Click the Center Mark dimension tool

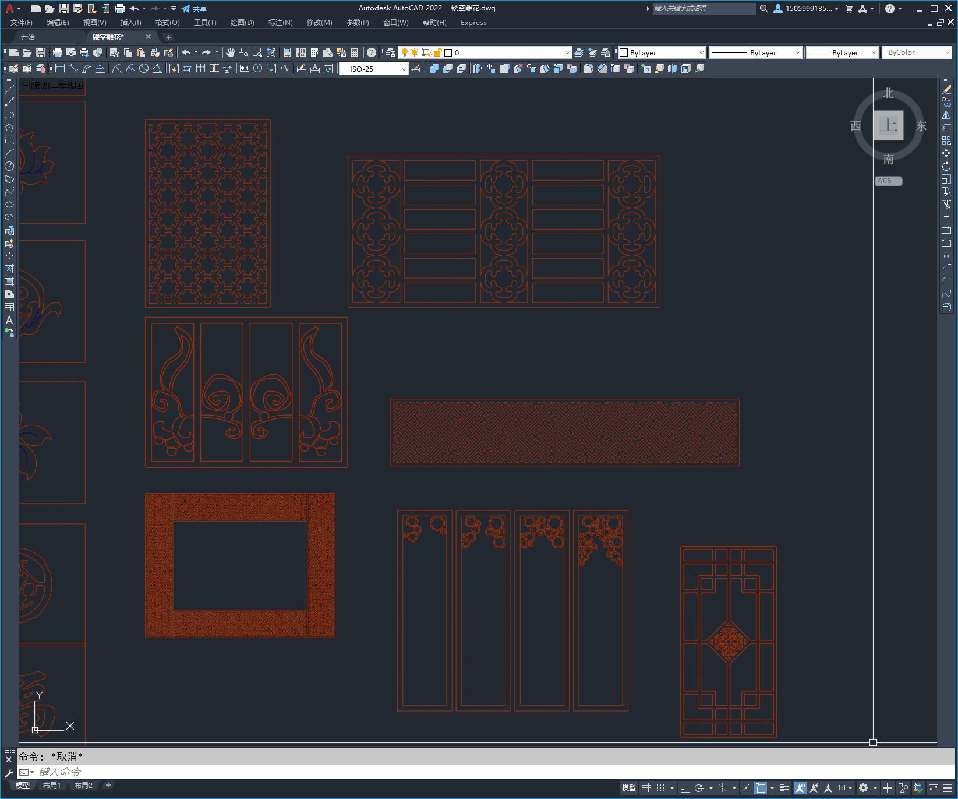pyautogui.click(x=258, y=68)
